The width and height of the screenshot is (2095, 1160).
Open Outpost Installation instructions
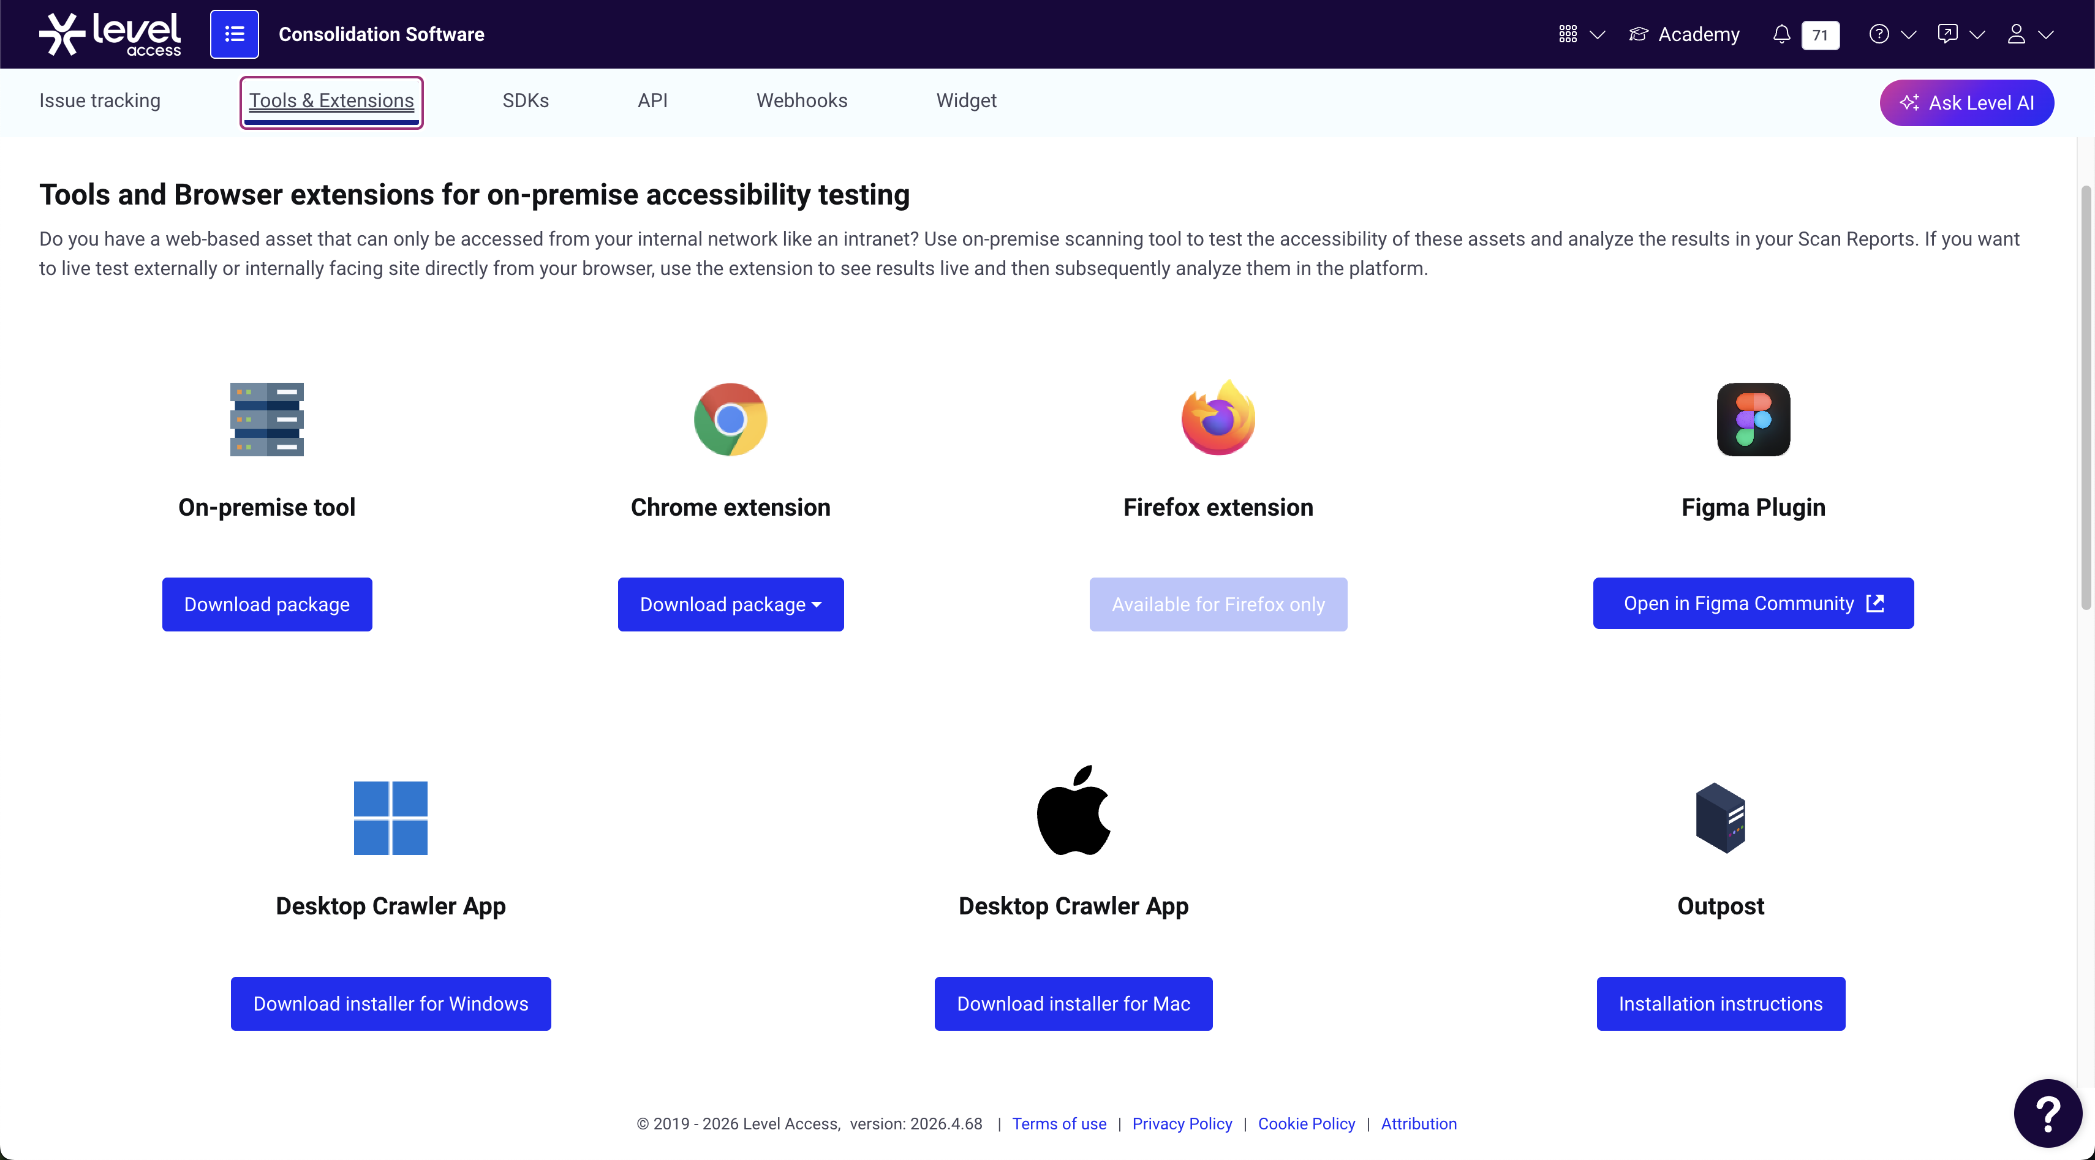tap(1721, 1004)
